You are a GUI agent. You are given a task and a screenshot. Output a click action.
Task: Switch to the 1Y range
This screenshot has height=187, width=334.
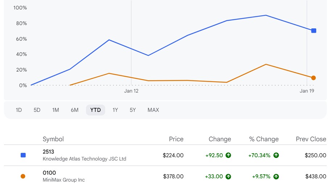pyautogui.click(x=115, y=110)
